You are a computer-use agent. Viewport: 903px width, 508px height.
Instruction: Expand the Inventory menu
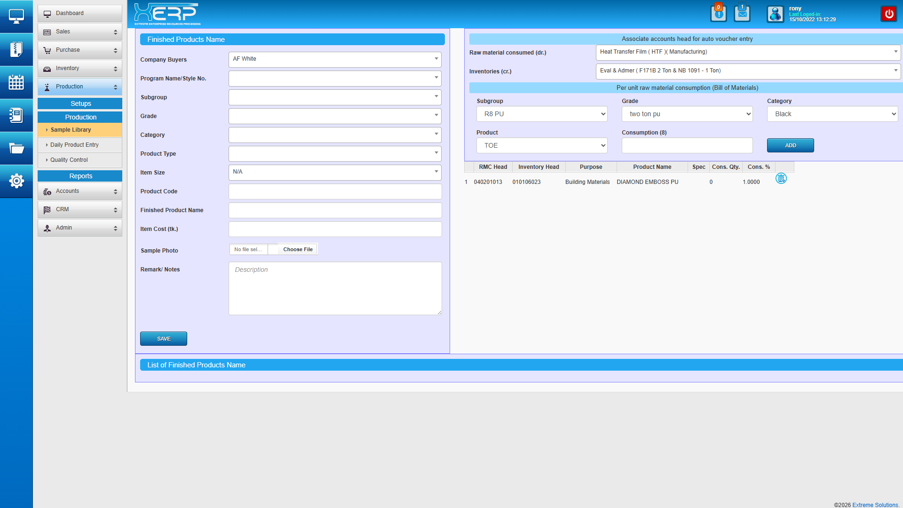click(80, 69)
